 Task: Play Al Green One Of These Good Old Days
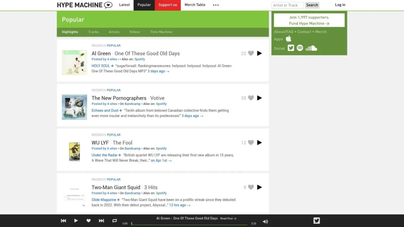260,53
